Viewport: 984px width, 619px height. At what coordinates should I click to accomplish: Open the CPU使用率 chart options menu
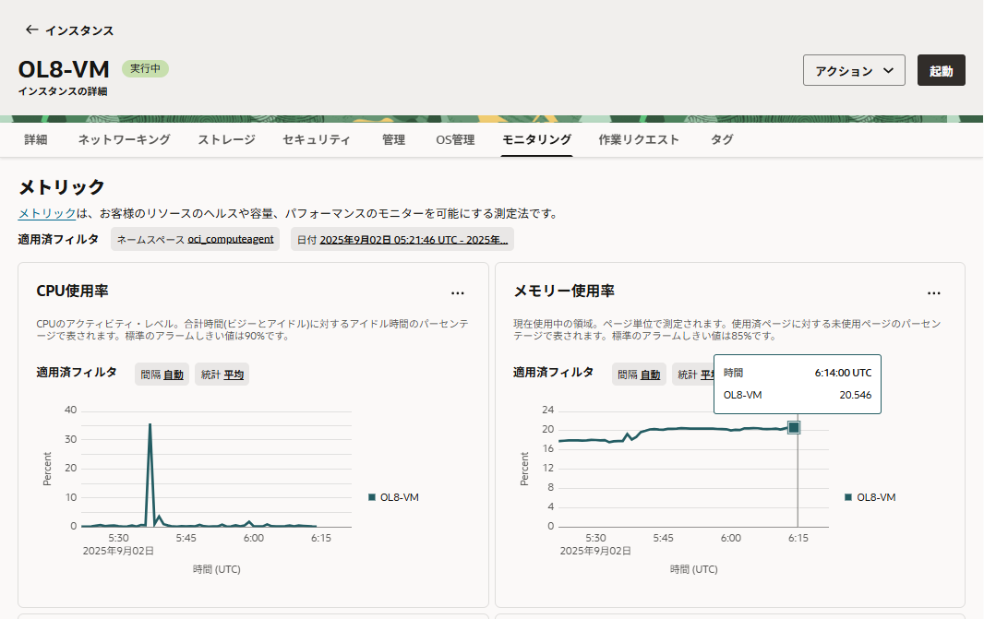tap(458, 292)
